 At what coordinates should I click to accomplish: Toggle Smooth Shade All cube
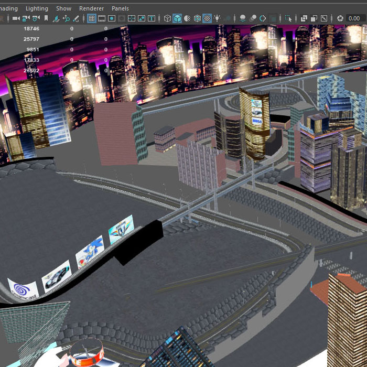(177, 18)
